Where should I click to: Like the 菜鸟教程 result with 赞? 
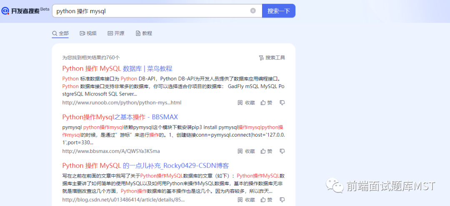pyautogui.click(x=266, y=103)
